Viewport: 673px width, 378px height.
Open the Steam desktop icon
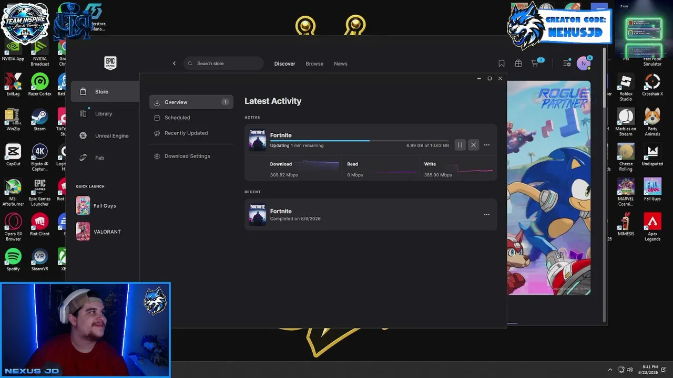pyautogui.click(x=40, y=120)
